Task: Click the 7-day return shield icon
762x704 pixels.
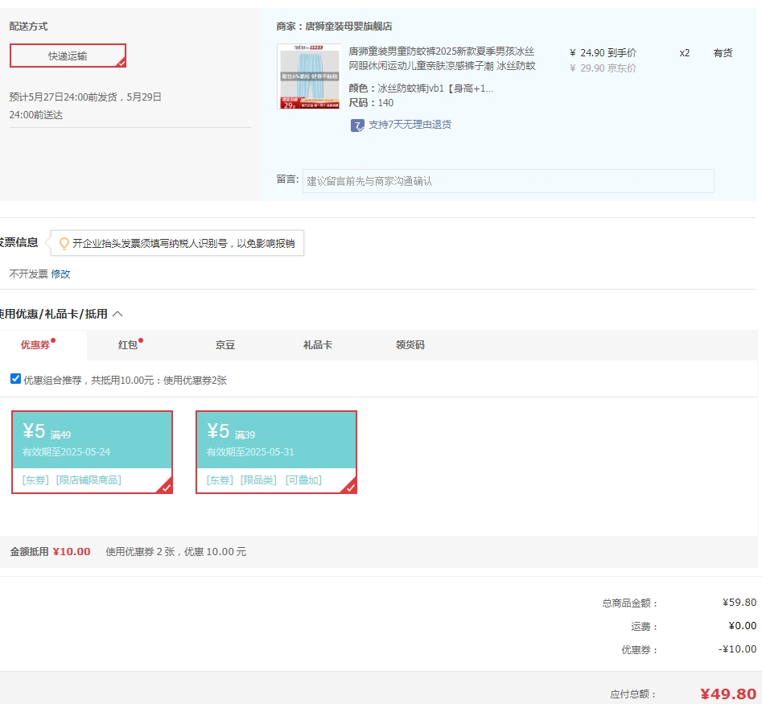Action: pyautogui.click(x=357, y=126)
